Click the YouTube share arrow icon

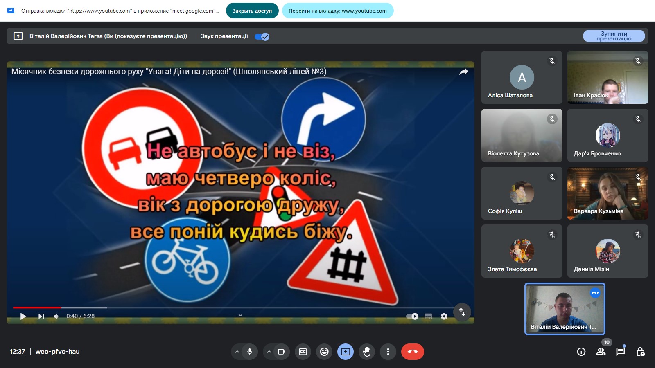(463, 72)
